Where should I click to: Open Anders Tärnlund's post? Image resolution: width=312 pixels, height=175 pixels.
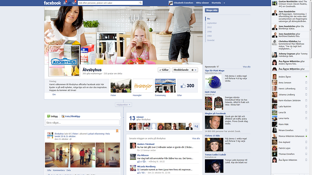[x=164, y=147]
